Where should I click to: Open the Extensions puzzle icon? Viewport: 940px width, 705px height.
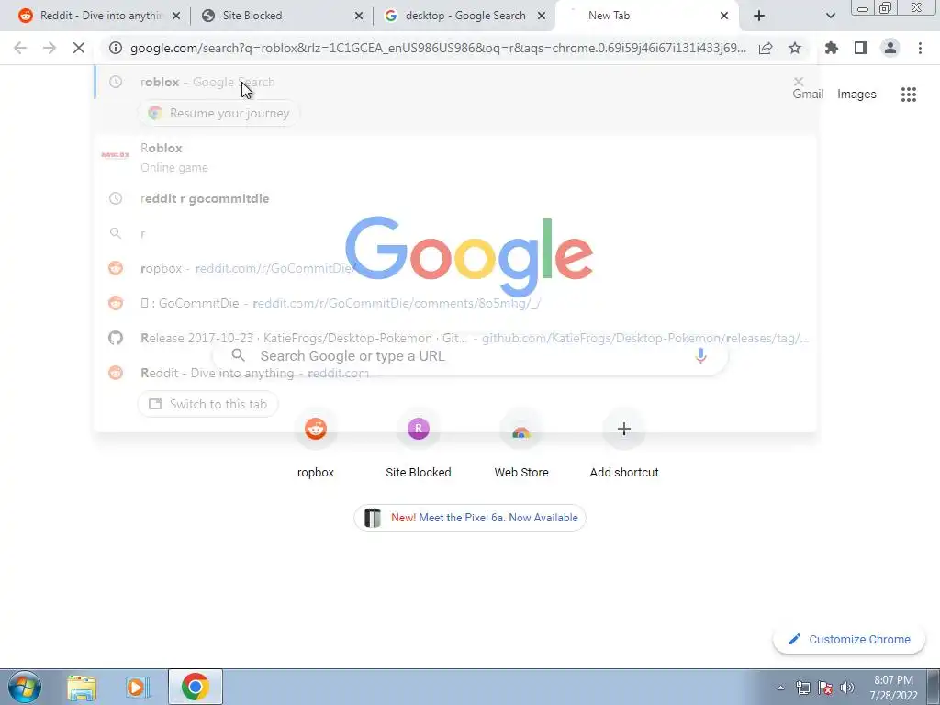pyautogui.click(x=832, y=48)
